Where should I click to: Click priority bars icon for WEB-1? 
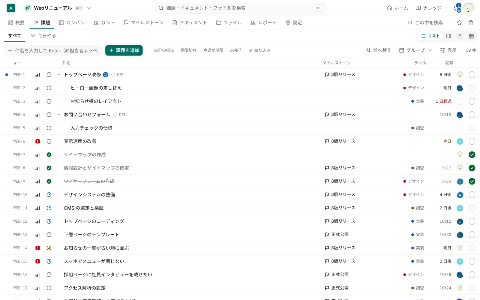pos(37,75)
